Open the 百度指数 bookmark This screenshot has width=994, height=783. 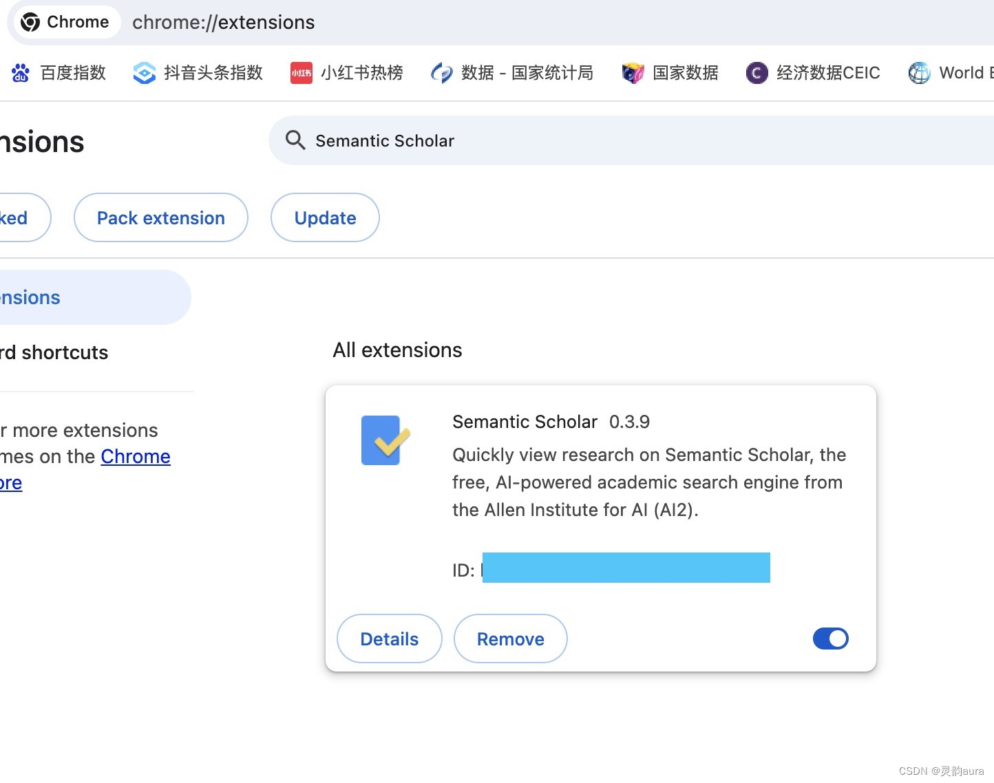tap(59, 72)
